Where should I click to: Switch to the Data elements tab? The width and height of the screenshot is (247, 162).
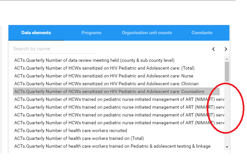36,33
